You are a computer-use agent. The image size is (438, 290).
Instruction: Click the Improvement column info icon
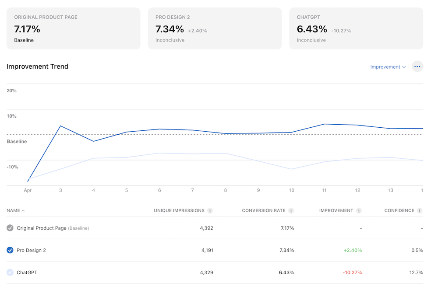point(359,210)
